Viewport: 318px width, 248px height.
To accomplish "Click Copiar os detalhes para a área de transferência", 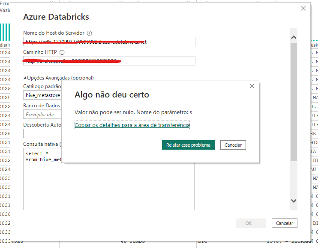I will tap(132, 125).
